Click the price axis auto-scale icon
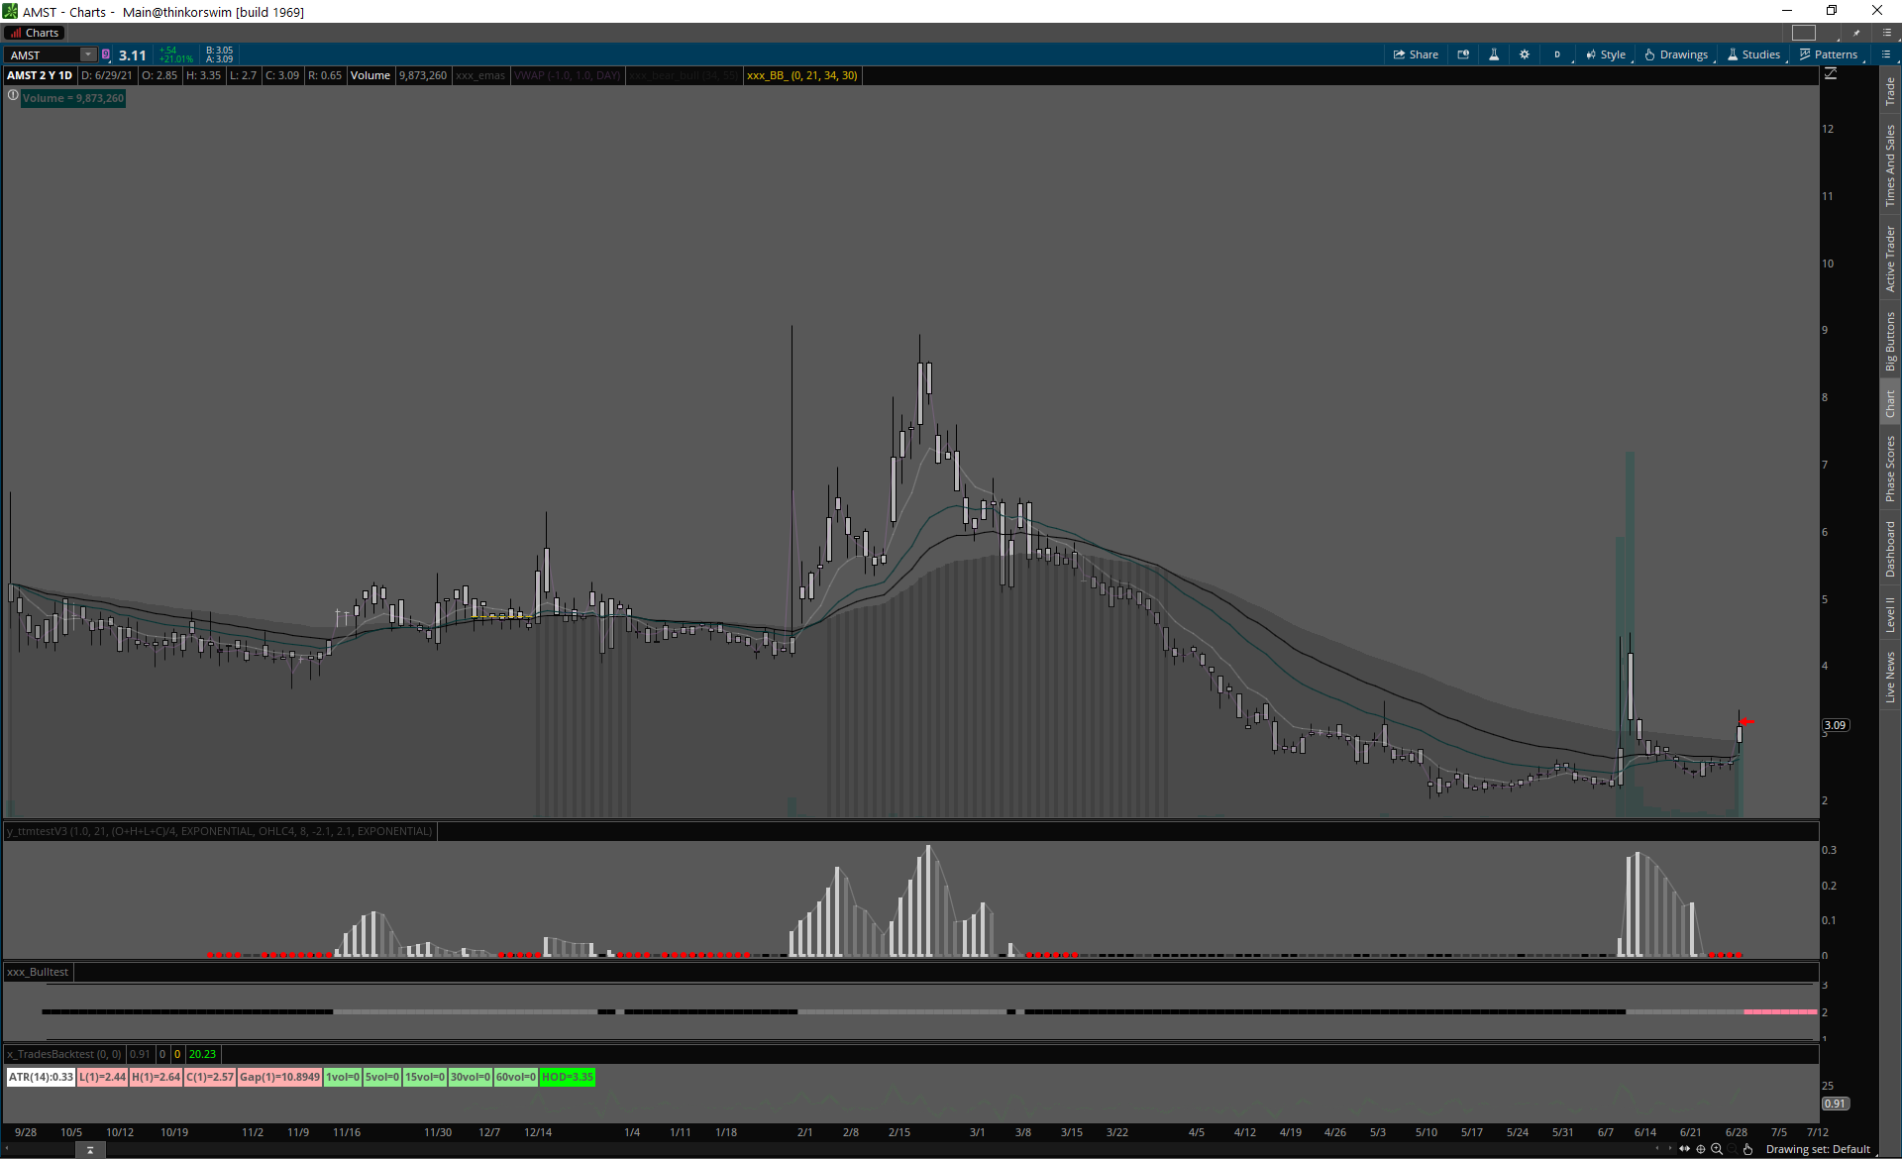 pyautogui.click(x=1831, y=74)
